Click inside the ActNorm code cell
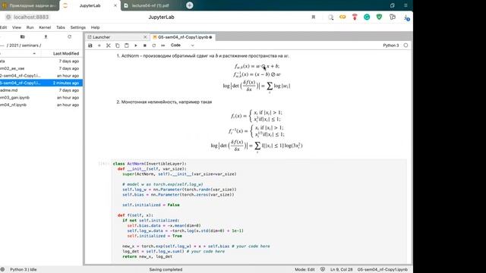 [x=259, y=211]
